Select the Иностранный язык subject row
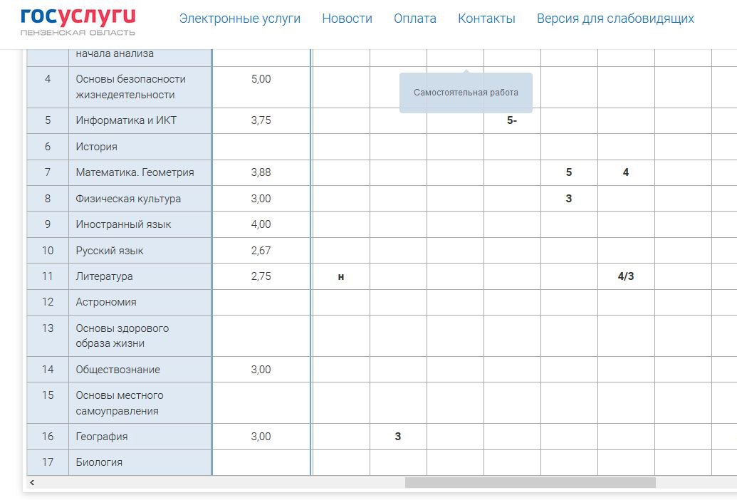This screenshot has height=500, width=737. tap(123, 224)
